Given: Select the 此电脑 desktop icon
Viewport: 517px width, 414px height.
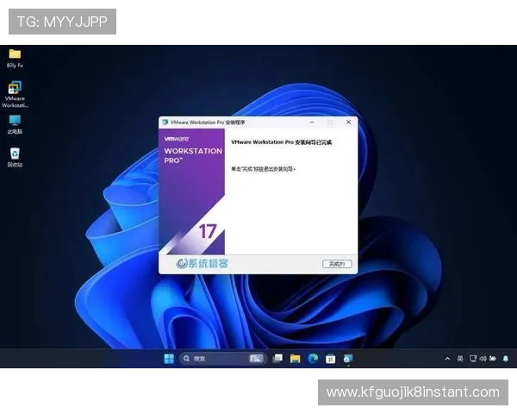Looking at the screenshot, I should [x=15, y=122].
